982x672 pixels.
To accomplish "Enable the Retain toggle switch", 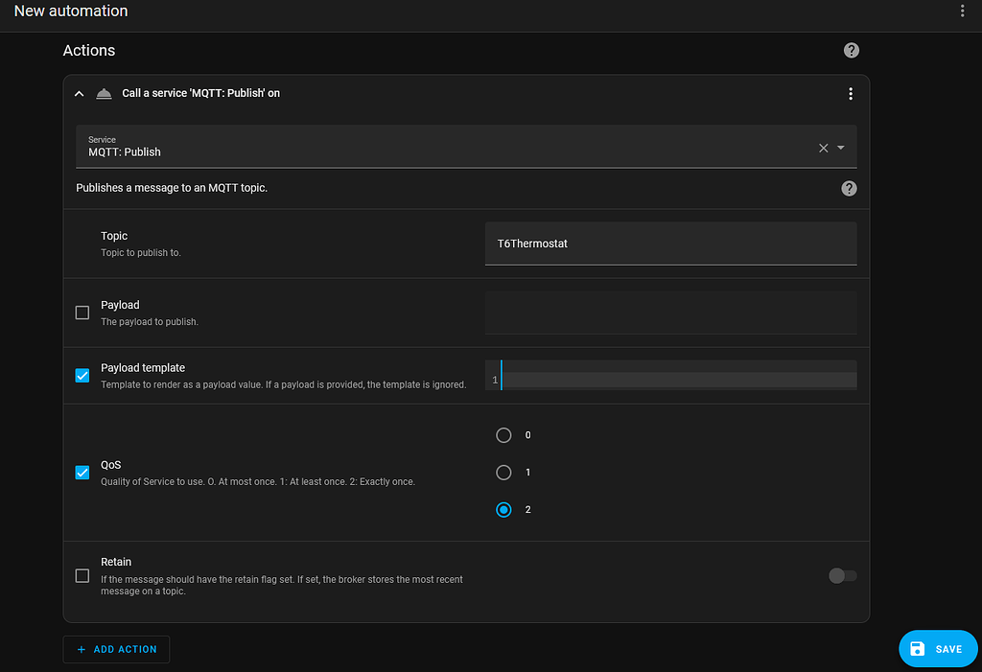I will [x=841, y=575].
